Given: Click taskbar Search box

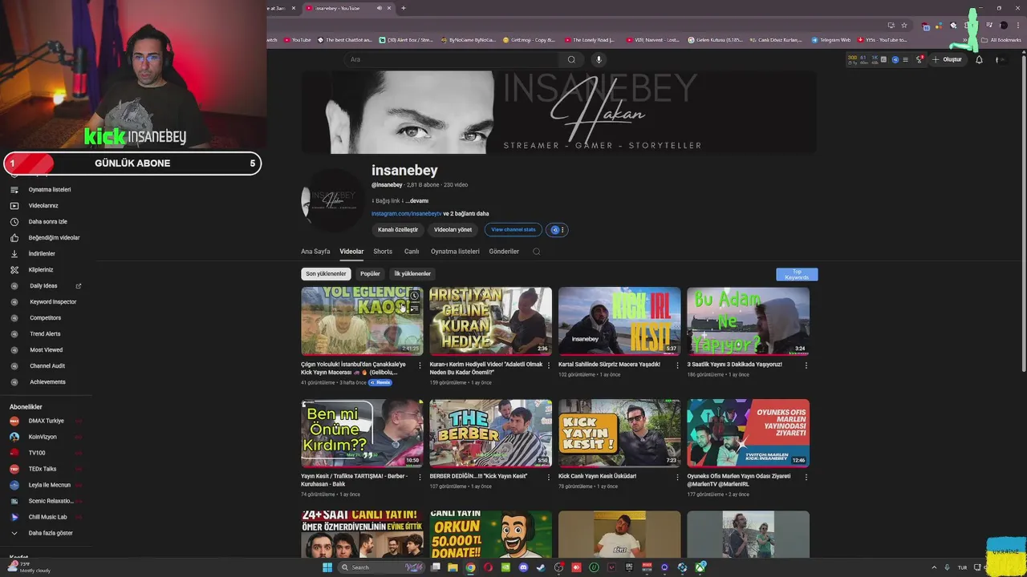Looking at the screenshot, I should pyautogui.click(x=382, y=567).
